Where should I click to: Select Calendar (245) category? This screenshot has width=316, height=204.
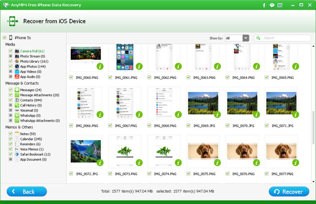(x=31, y=139)
